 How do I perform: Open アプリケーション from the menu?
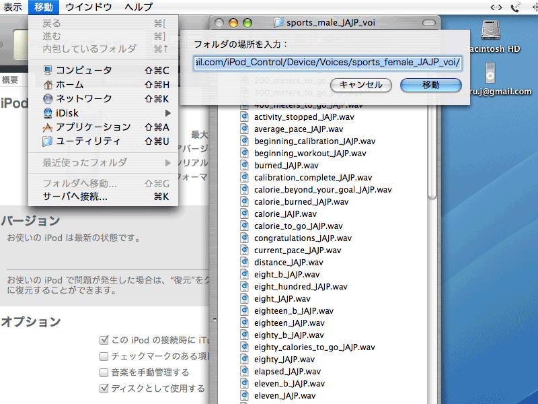coord(103,127)
